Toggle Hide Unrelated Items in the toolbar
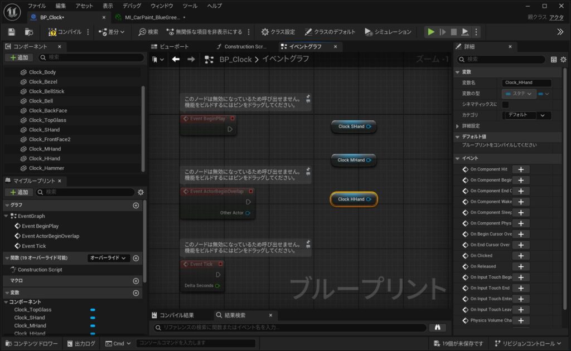 [204, 32]
